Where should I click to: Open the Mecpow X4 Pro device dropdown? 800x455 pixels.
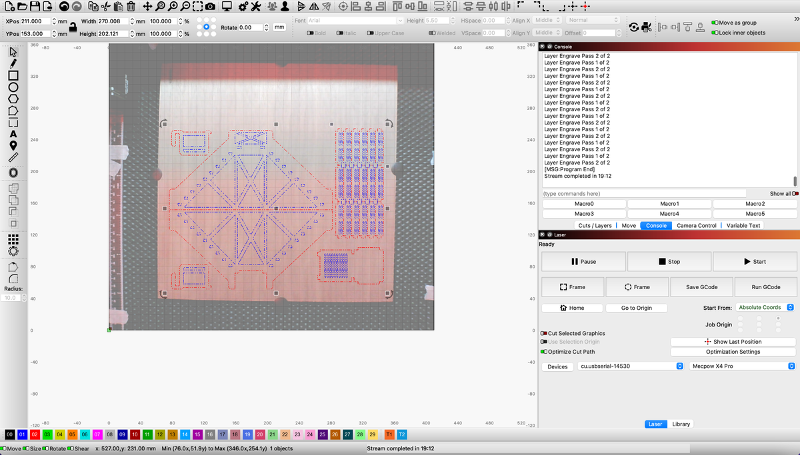click(743, 366)
